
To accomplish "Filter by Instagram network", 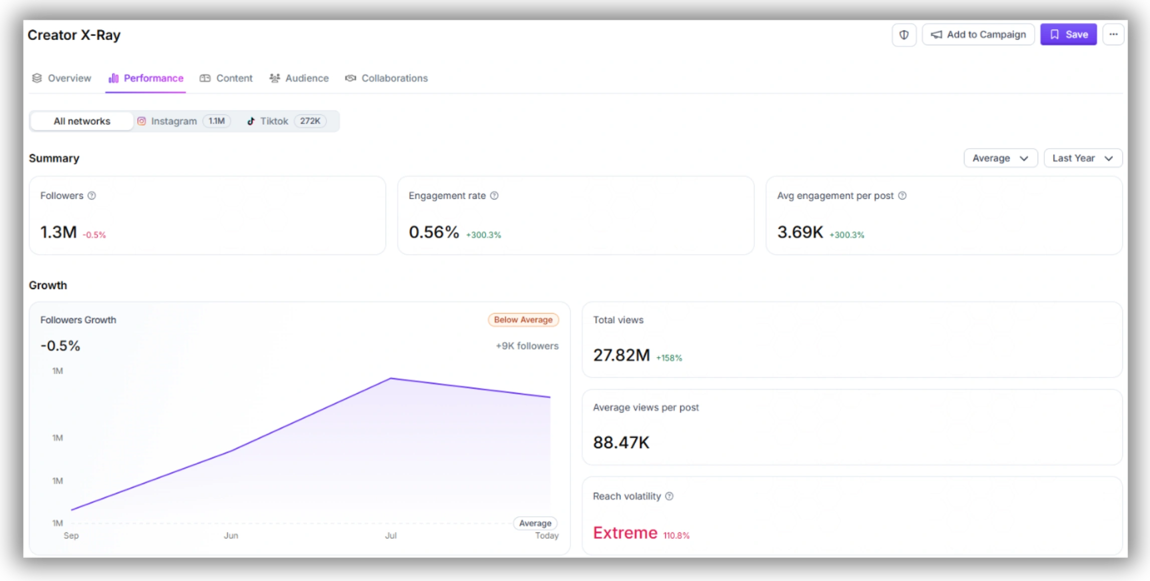I will tap(183, 121).
